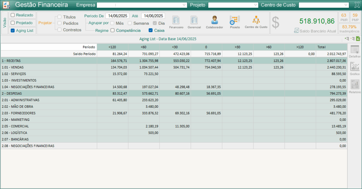Toggle the Competência regime checkbox

point(112,30)
